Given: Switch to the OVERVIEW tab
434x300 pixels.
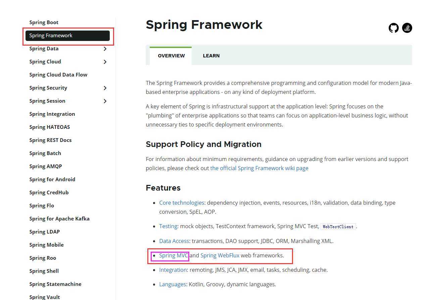Looking at the screenshot, I should point(171,56).
